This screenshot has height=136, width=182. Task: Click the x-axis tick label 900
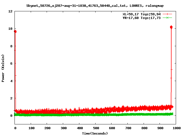pyautogui.click(x=160, y=128)
